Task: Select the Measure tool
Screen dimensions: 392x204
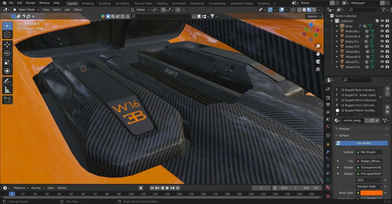Action: click(7, 90)
